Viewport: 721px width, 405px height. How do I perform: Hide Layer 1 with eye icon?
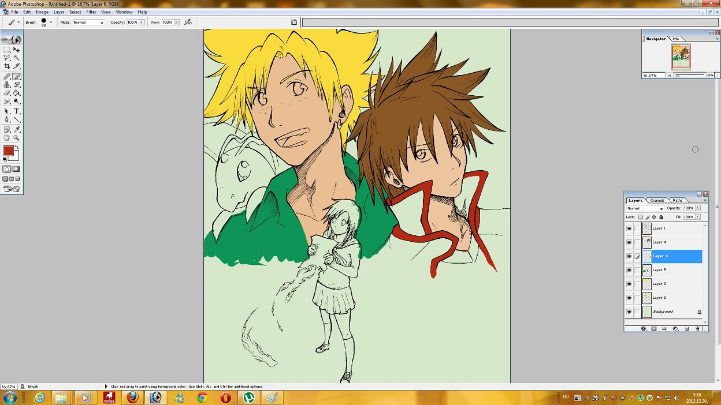click(629, 228)
